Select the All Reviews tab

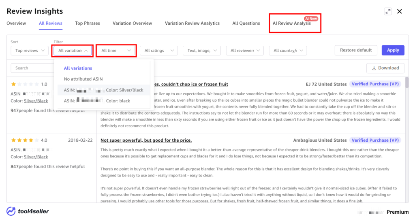click(x=51, y=23)
